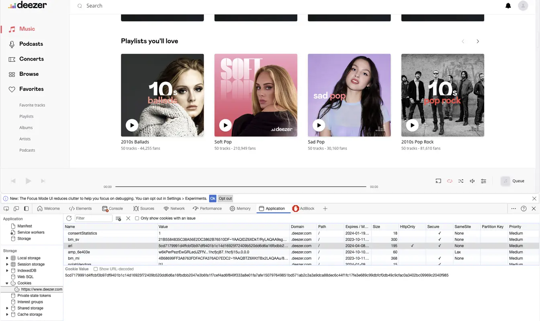This screenshot has width=540, height=321.
Task: Enable "Show URL-decoded" for the cookie value
Action: pos(95,269)
